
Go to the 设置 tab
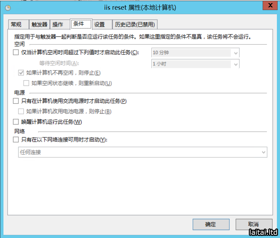coord(100,24)
